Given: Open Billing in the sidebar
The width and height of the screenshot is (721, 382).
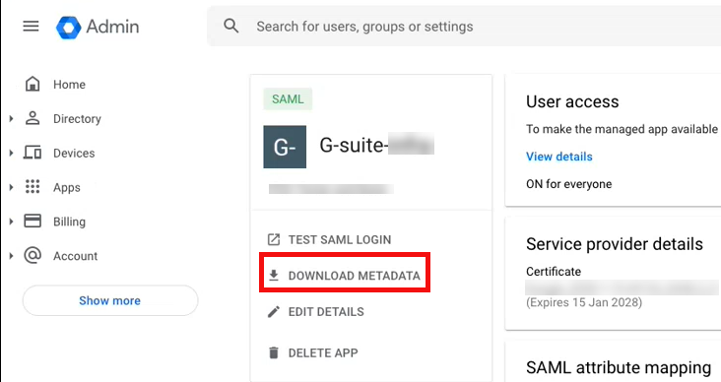Looking at the screenshot, I should tap(69, 222).
